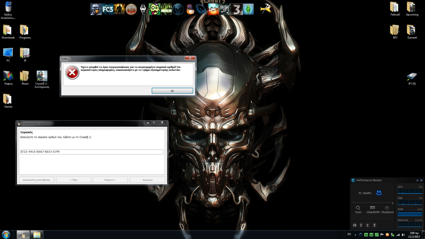This screenshot has width=425, height=239.
Task: Launch The Sims from the dock
Action: tap(248, 9)
